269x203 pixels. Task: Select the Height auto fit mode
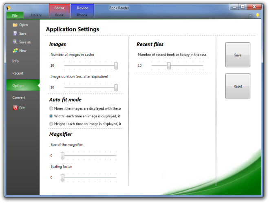(51, 124)
